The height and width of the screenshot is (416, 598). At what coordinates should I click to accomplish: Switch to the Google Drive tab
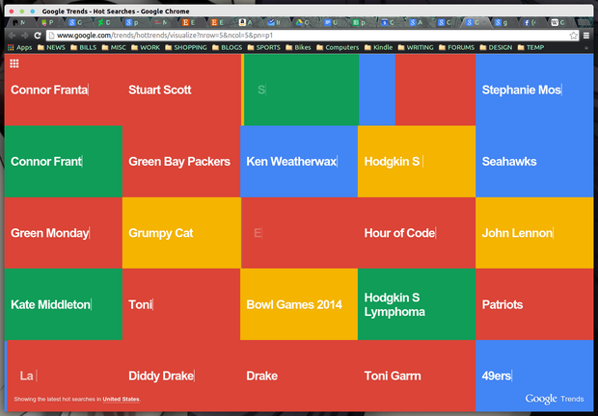302,22
